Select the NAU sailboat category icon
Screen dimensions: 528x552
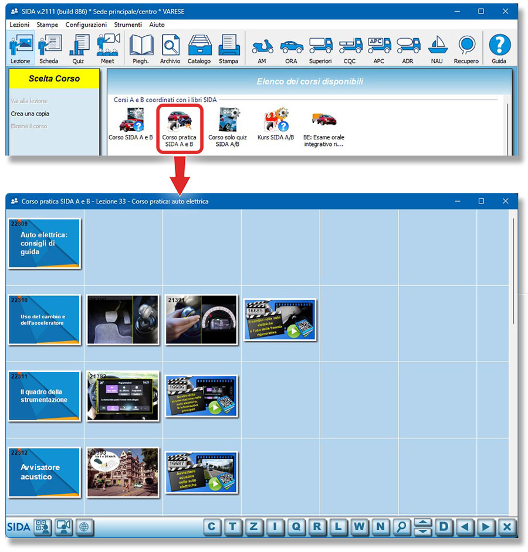pyautogui.click(x=437, y=49)
